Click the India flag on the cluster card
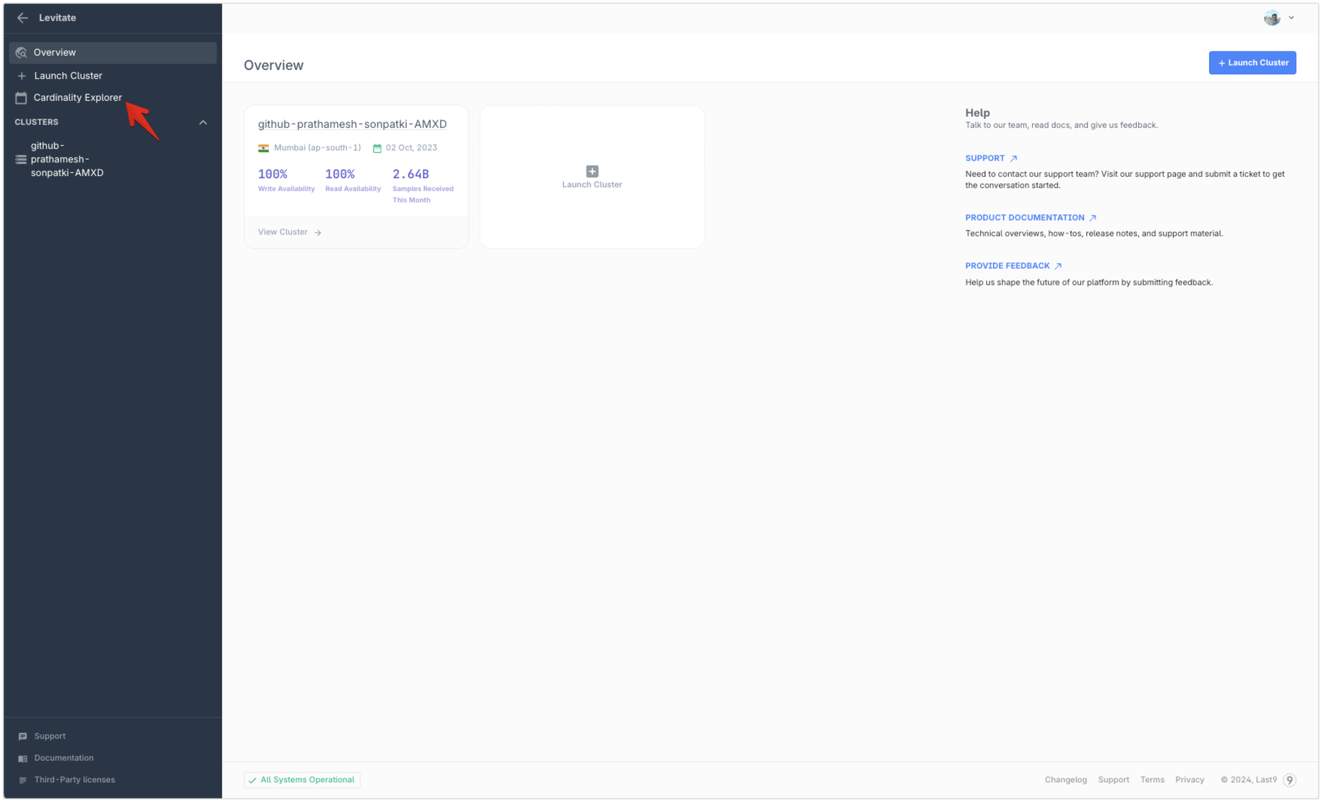This screenshot has height=802, width=1322. pos(265,147)
